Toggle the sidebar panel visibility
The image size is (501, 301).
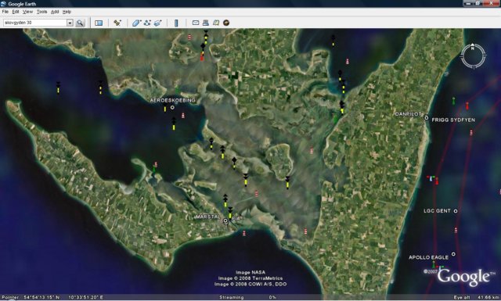pos(99,23)
